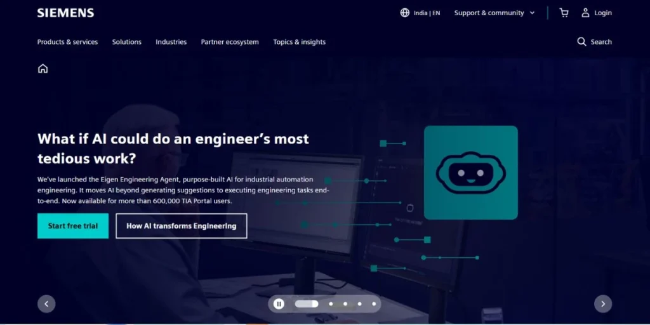Show next carousel slide
Viewport: 650px width, 325px height.
click(603, 304)
